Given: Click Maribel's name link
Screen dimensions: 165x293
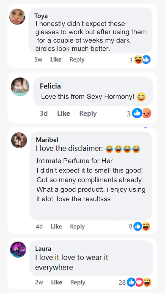Looking at the screenshot, I should [x=47, y=140].
